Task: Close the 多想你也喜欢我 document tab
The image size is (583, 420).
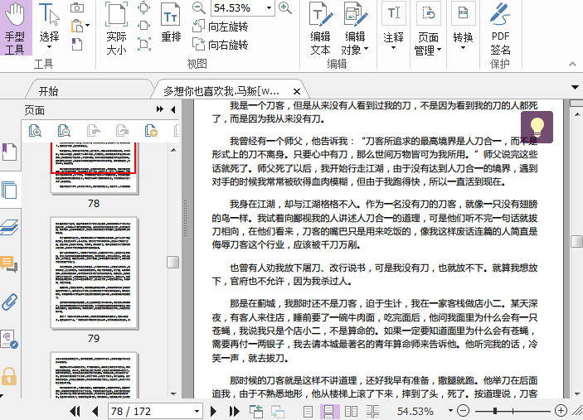Action: click(297, 91)
